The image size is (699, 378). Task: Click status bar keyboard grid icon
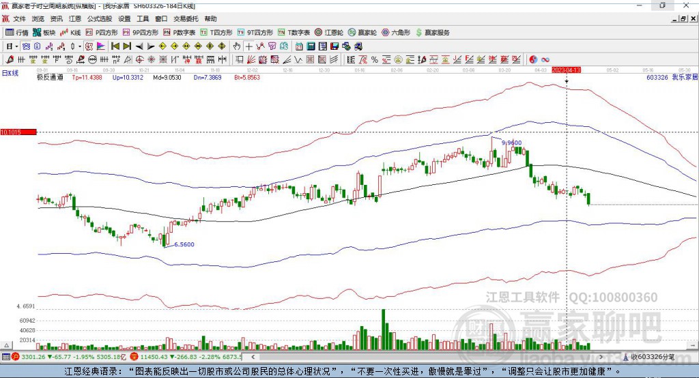5,357
